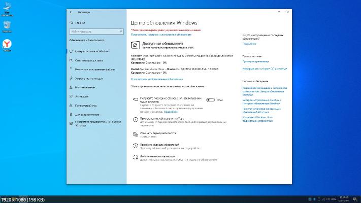This screenshot has height=203, width=361.
Task: Click the search magnifier in settings search box
Action: (x=121, y=31)
